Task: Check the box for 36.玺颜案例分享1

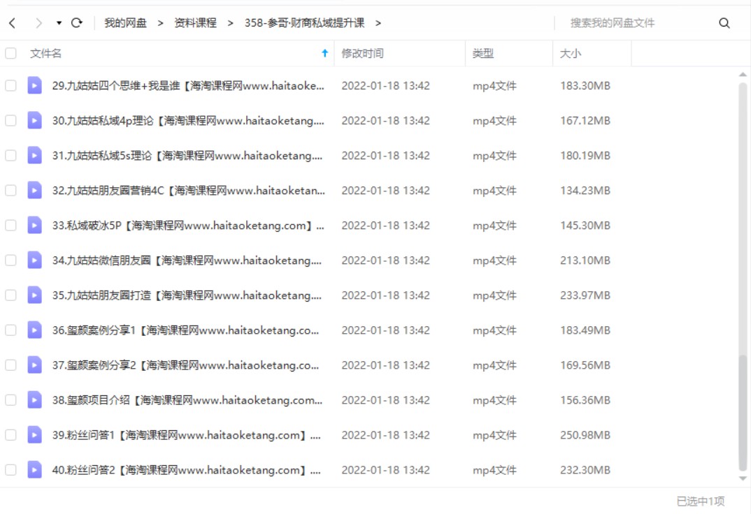Action: 10,330
